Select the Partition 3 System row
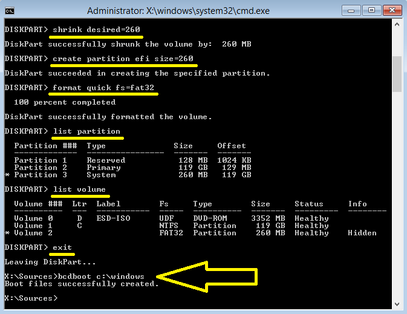This screenshot has width=407, height=314. click(x=133, y=175)
